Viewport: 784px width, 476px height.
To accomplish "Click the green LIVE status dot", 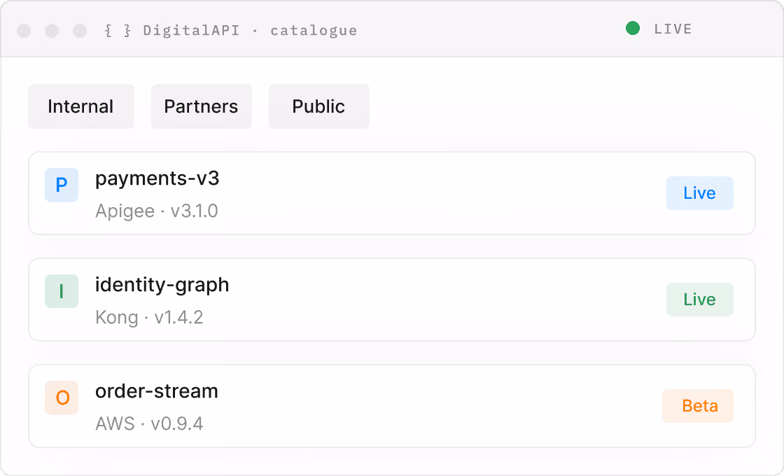I will pyautogui.click(x=633, y=29).
